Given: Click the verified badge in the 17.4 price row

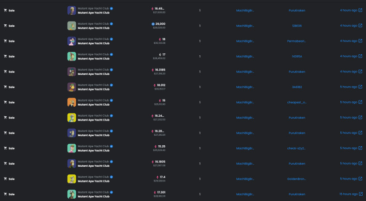Looking at the screenshot, I should coord(112,177).
